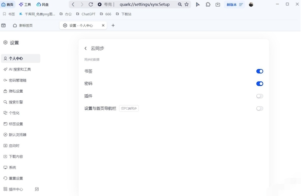301x196 pixels.
Task: Click the cursor arrow icon in the toolbar
Action: pyautogui.click(x=197, y=5)
